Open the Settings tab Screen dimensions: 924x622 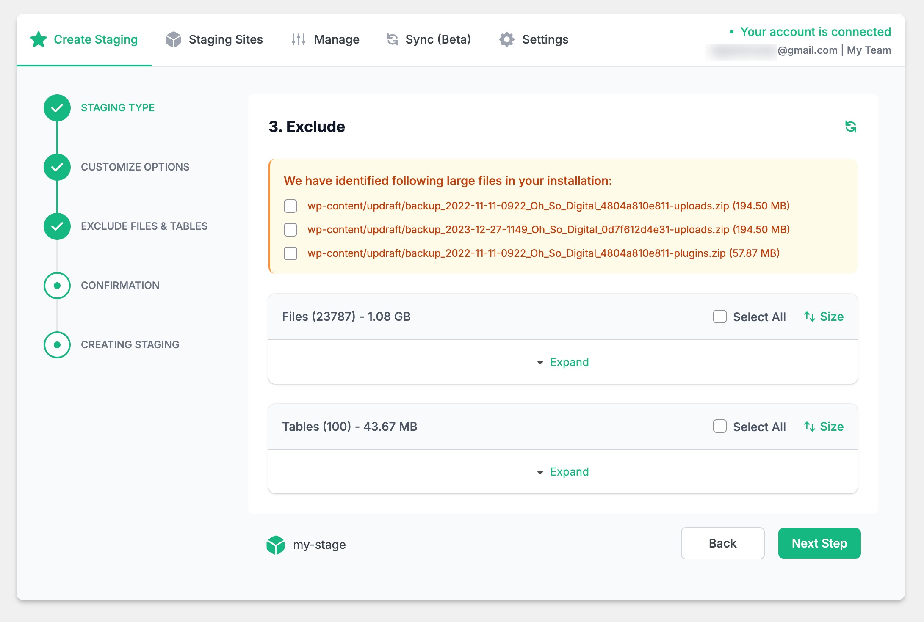tap(534, 39)
